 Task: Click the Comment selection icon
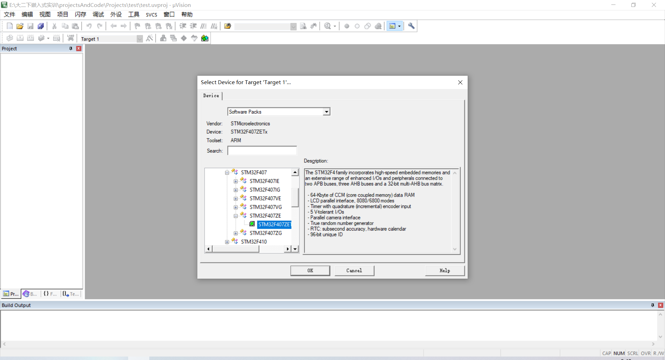(x=204, y=26)
